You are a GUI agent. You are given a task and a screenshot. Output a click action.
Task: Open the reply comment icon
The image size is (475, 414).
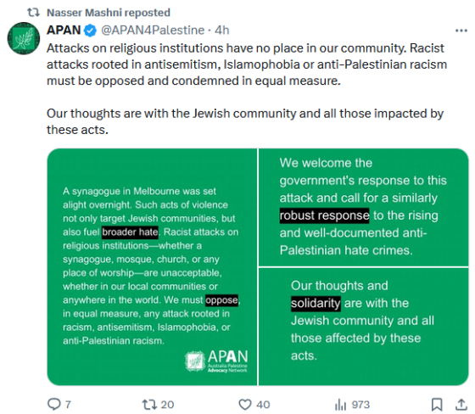point(54,404)
